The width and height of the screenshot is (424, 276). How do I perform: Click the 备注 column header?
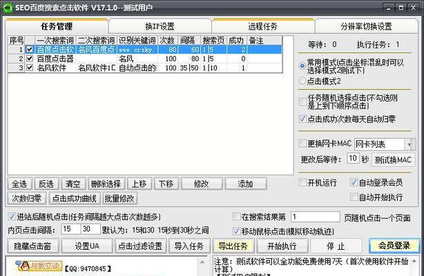click(264, 41)
